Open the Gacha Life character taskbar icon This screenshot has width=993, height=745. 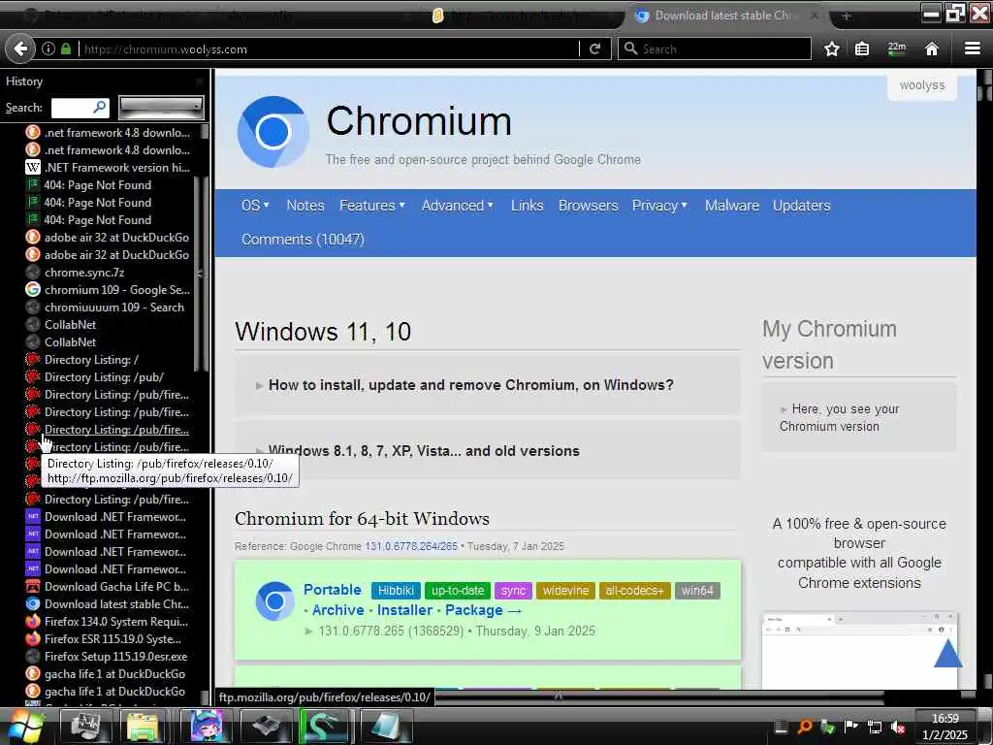[207, 726]
